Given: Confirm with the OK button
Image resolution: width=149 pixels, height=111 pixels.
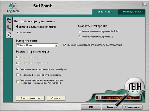Looking at the screenshot, I should [91, 107].
